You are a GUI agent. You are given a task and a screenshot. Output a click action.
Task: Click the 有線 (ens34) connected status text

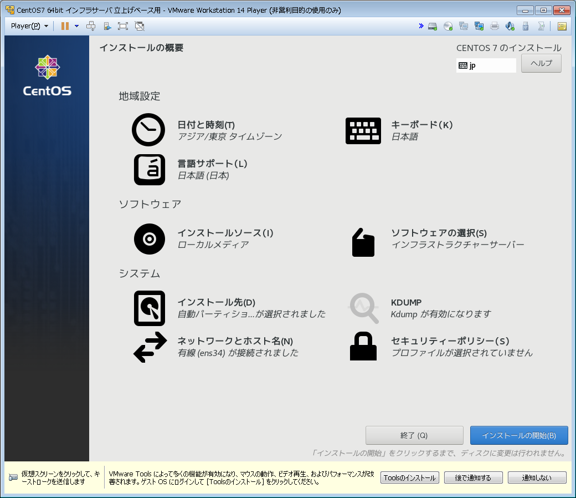click(x=238, y=353)
